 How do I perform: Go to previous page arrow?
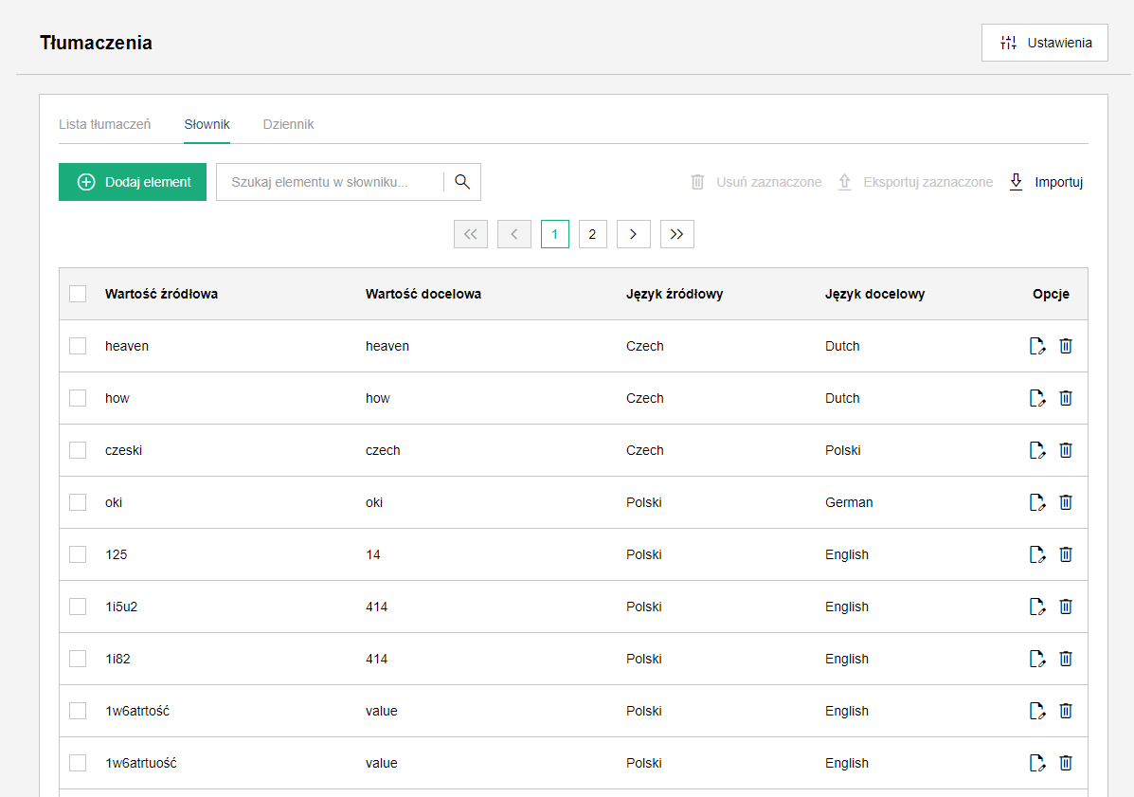[x=514, y=234]
